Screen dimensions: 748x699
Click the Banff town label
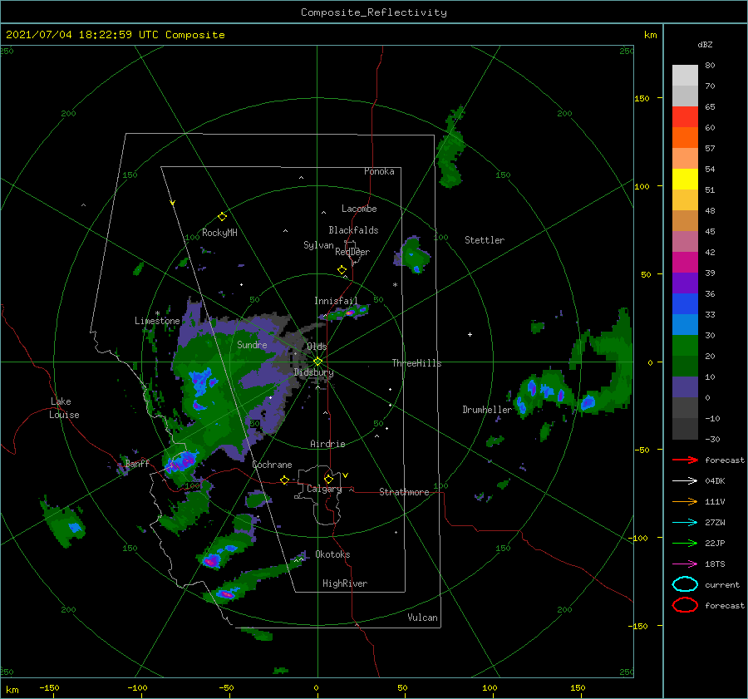point(137,463)
